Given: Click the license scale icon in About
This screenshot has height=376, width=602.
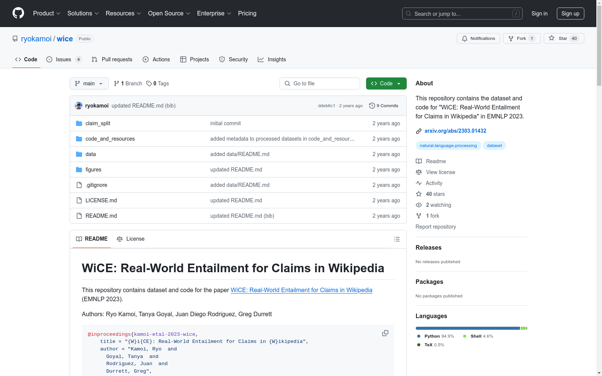Looking at the screenshot, I should pyautogui.click(x=419, y=172).
